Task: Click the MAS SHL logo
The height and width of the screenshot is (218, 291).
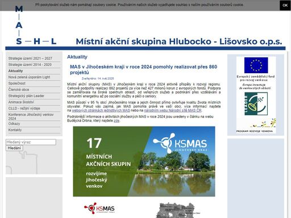Action: 36,26
